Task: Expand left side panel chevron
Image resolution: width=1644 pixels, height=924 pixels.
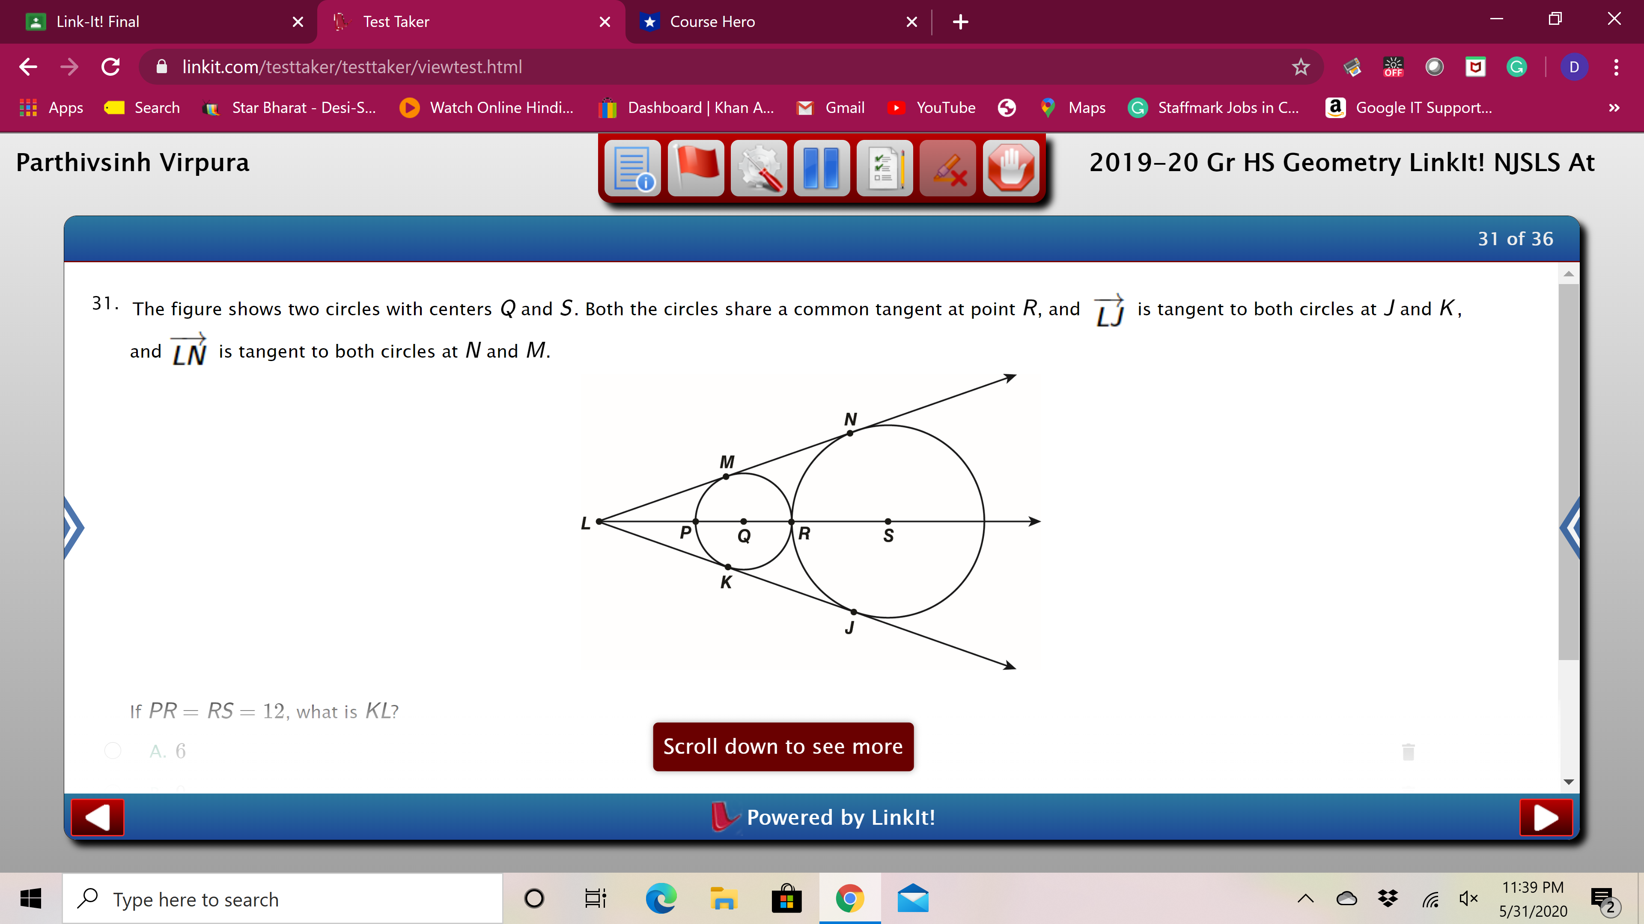Action: (74, 528)
